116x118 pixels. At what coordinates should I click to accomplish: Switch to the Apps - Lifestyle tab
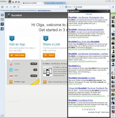tap(55, 3)
